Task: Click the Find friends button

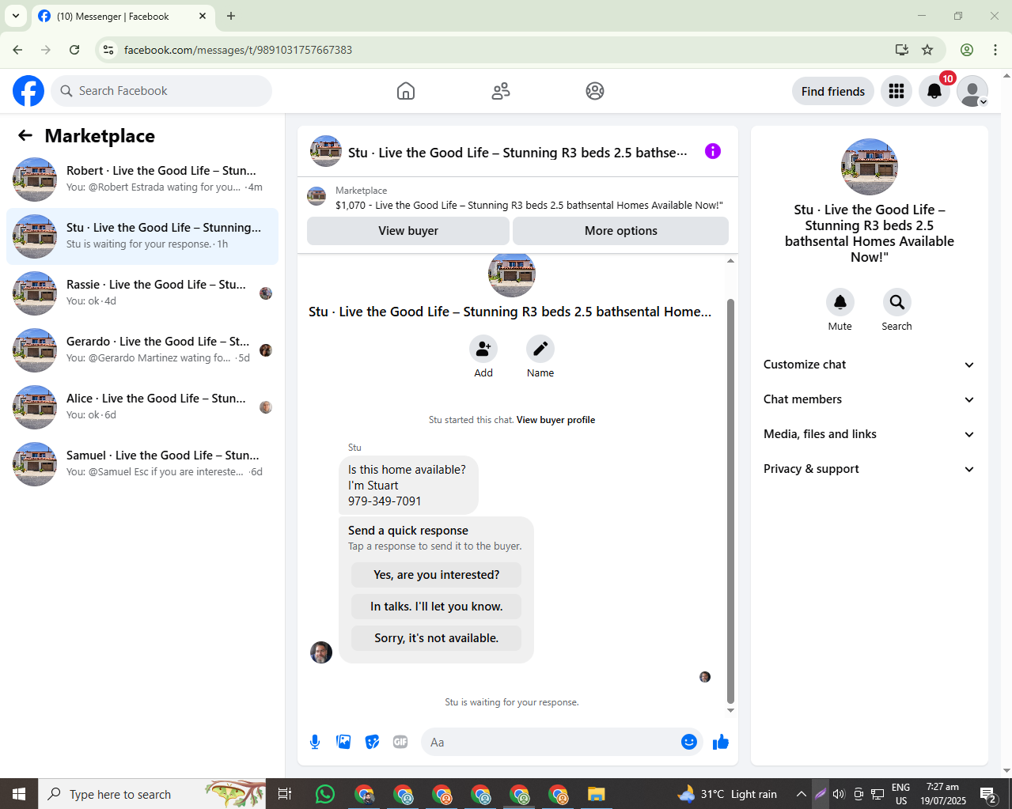Action: 833,91
